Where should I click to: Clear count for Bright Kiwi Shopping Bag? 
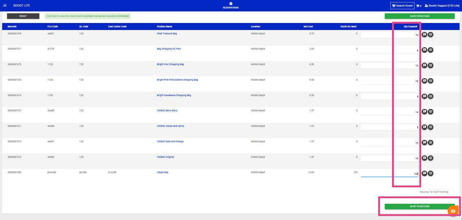pyautogui.click(x=431, y=65)
